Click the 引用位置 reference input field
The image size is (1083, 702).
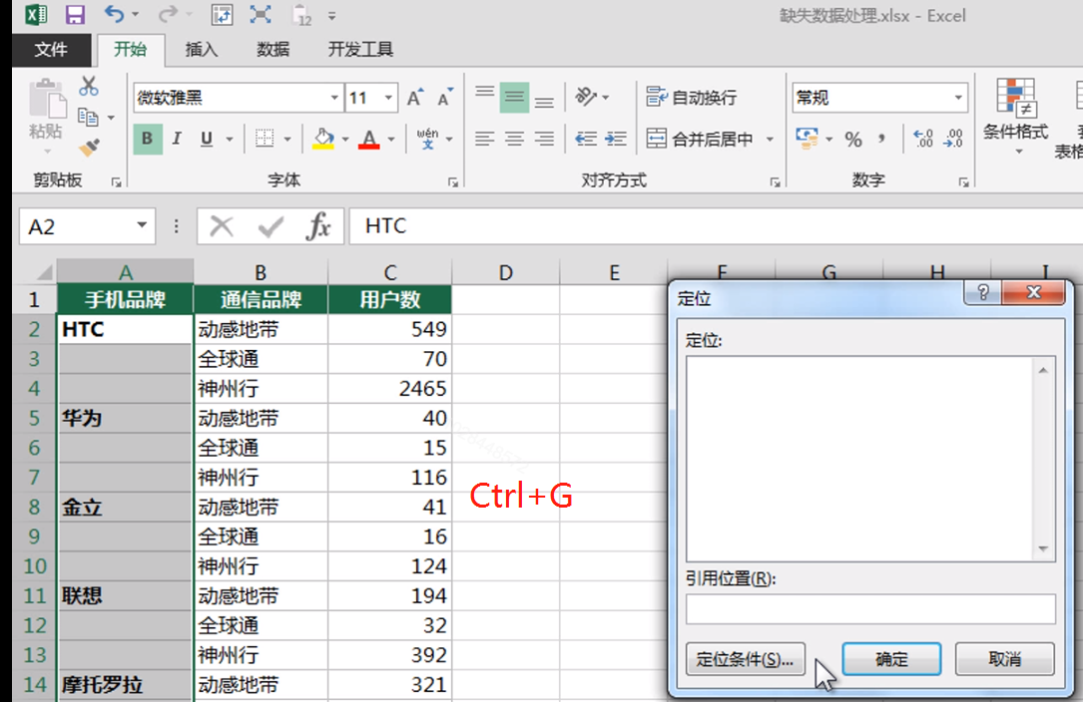point(870,609)
